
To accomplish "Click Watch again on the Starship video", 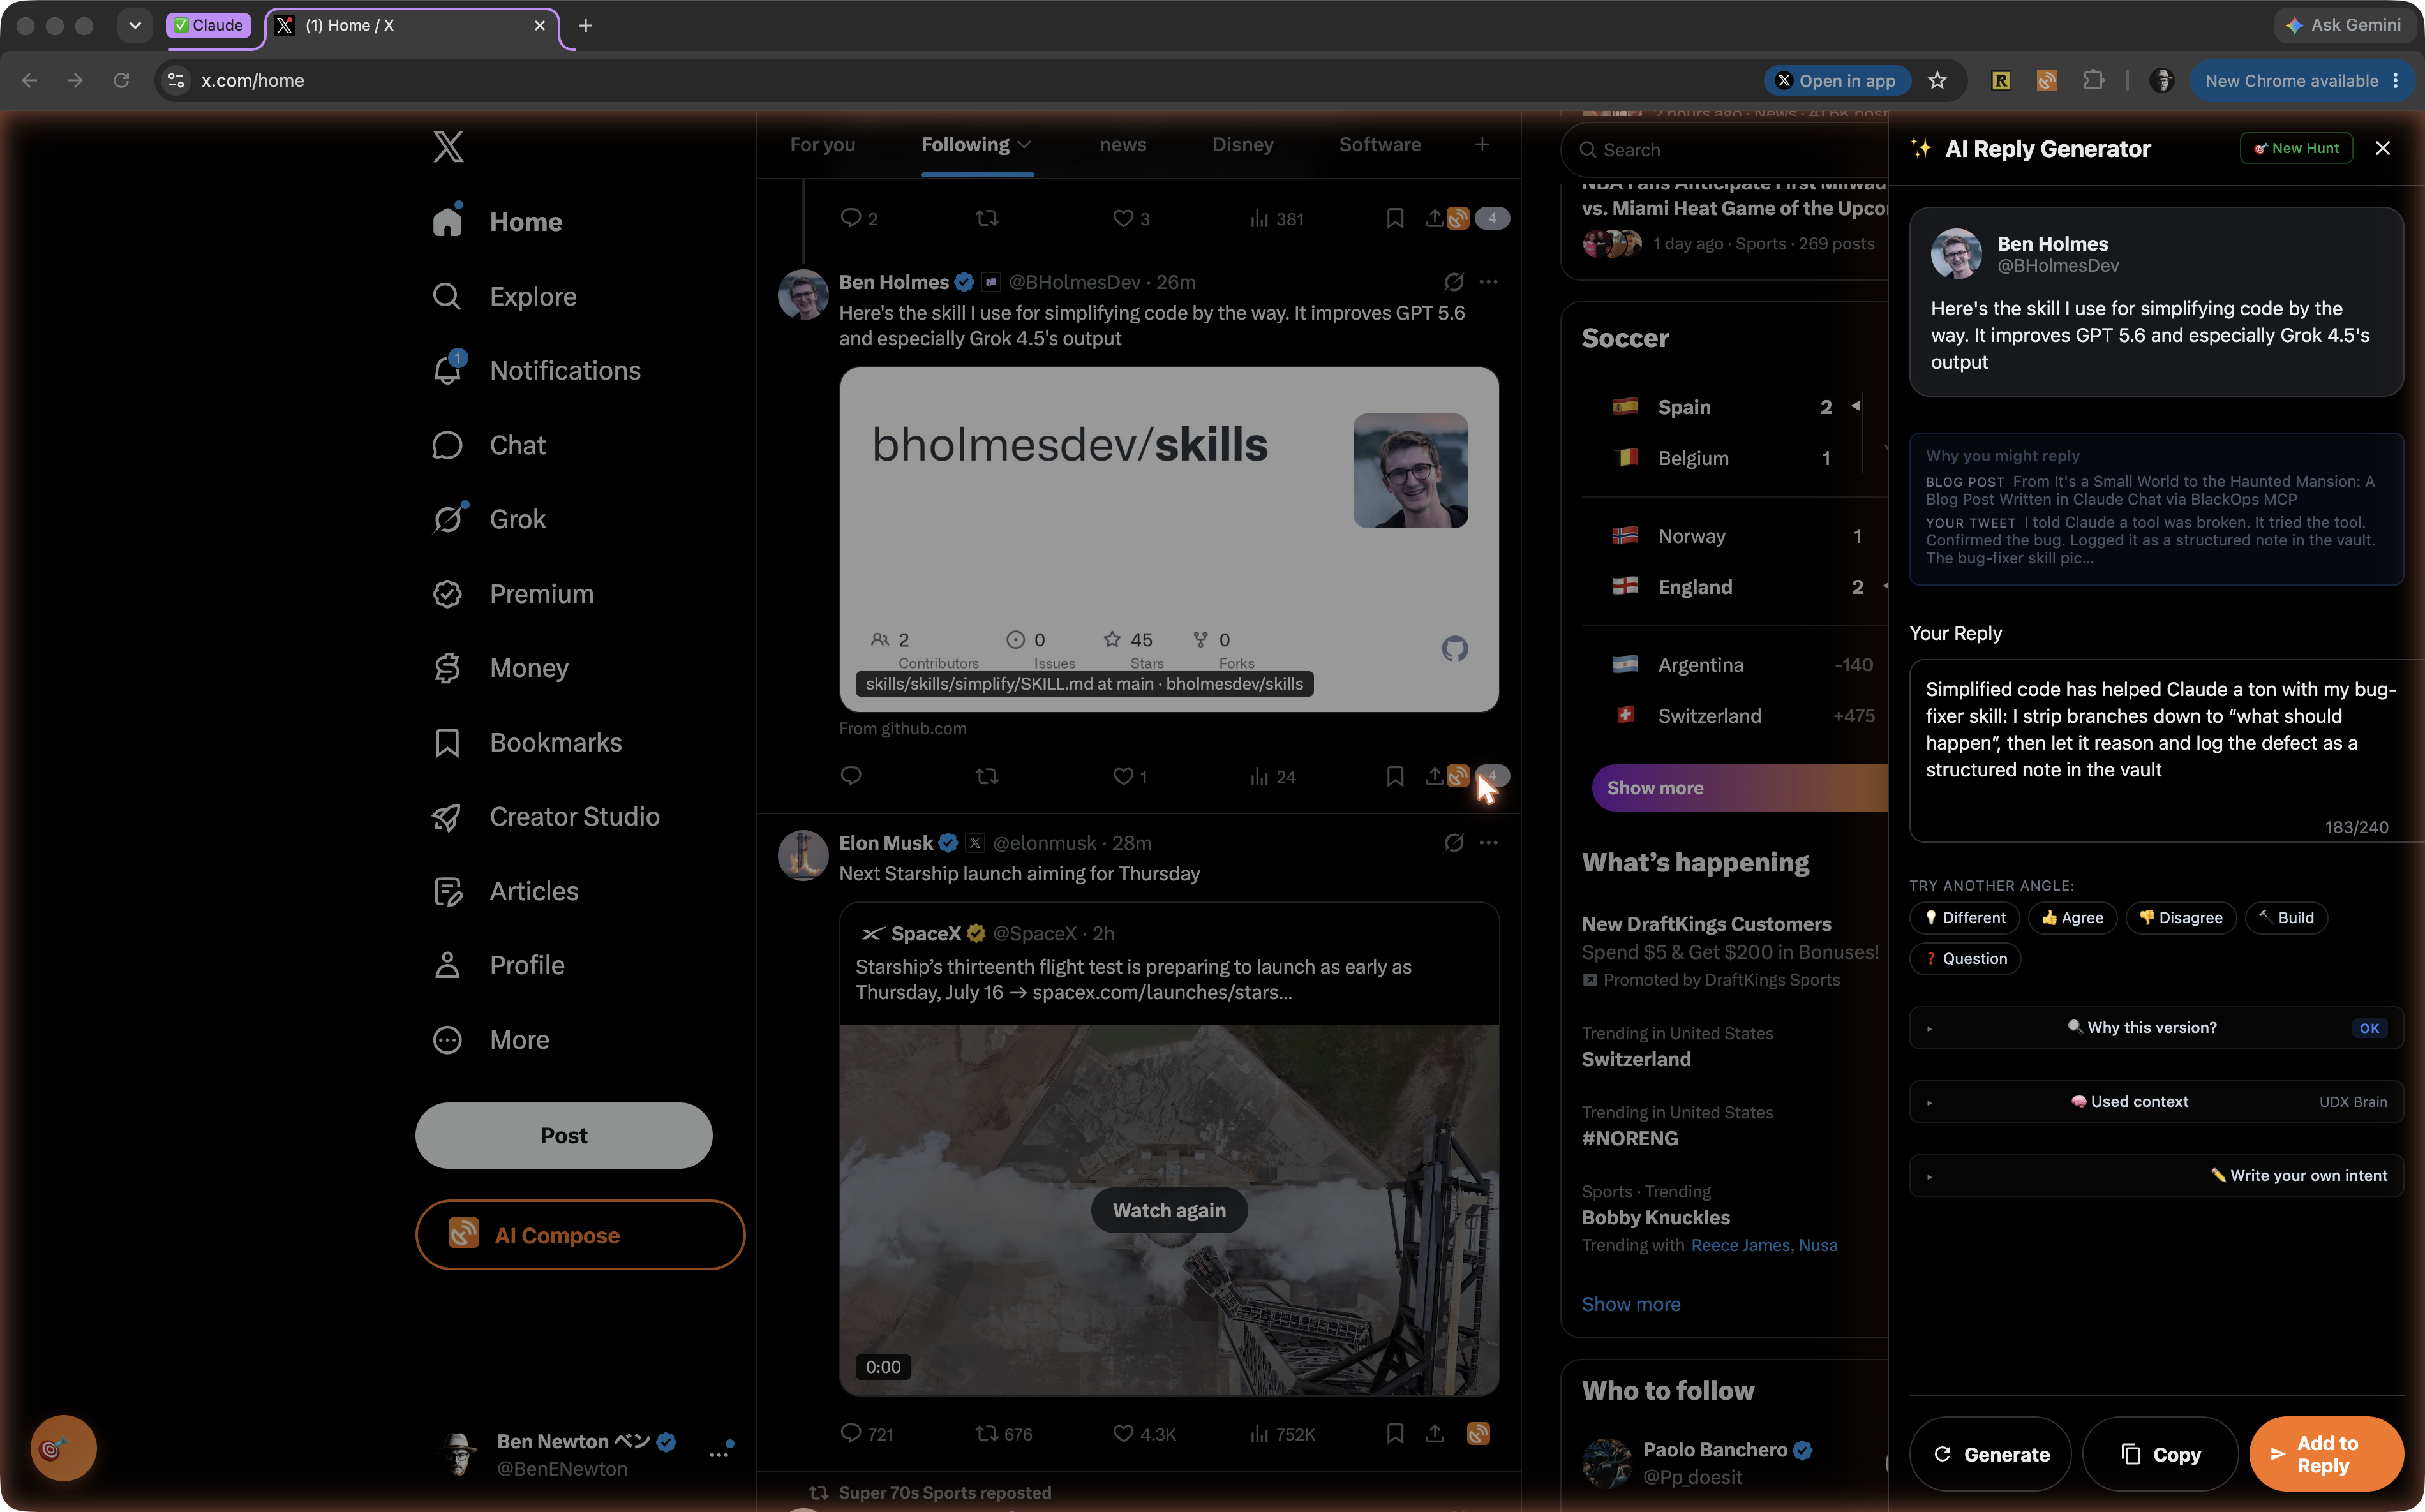I will point(1169,1211).
